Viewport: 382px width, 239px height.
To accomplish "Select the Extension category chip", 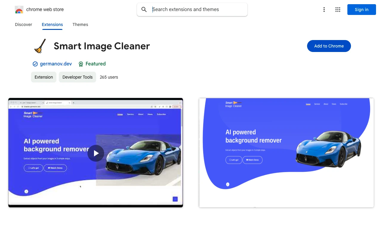I will tap(44, 77).
